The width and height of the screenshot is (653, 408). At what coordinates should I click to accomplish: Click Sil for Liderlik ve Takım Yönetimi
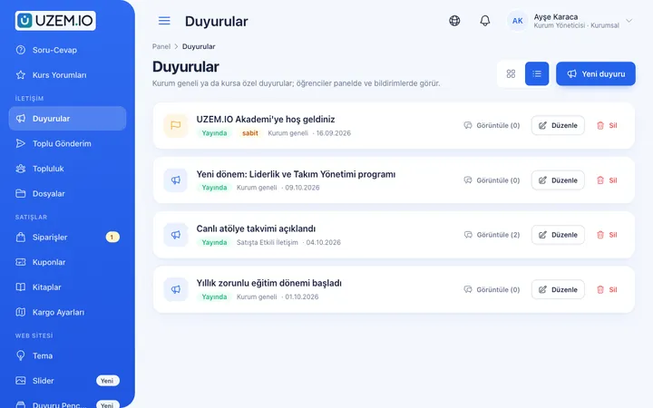607,180
